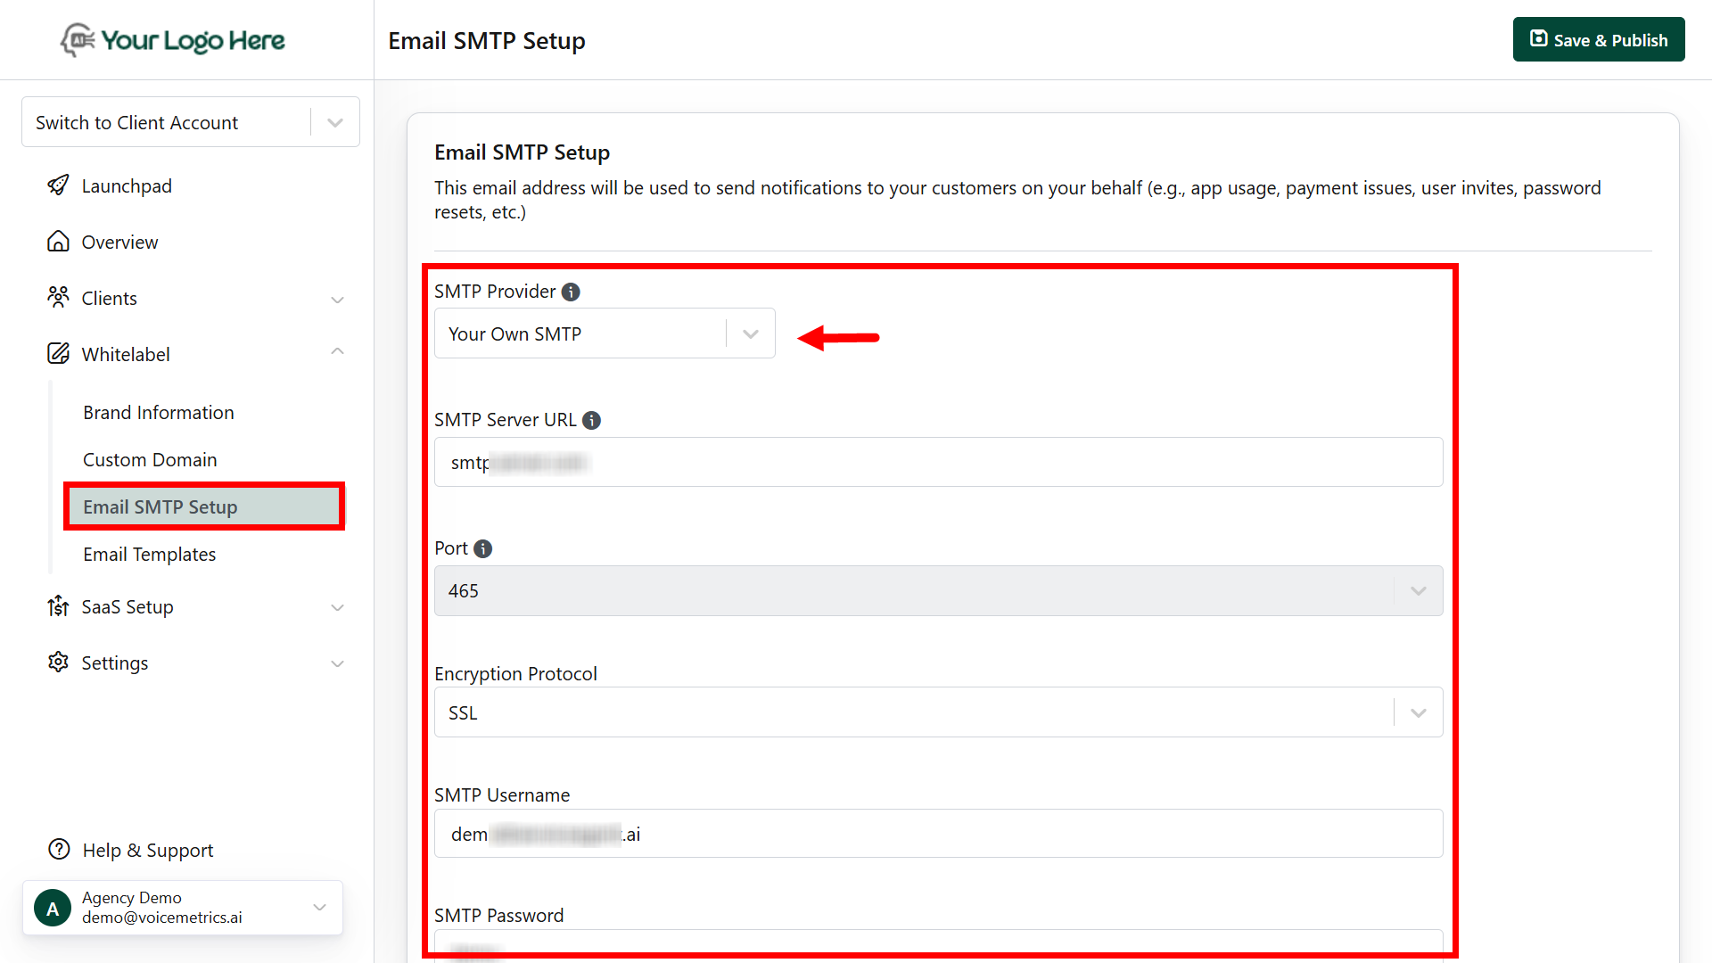The height and width of the screenshot is (963, 1712).
Task: Click the Agency Demo avatar circle
Action: [52, 907]
